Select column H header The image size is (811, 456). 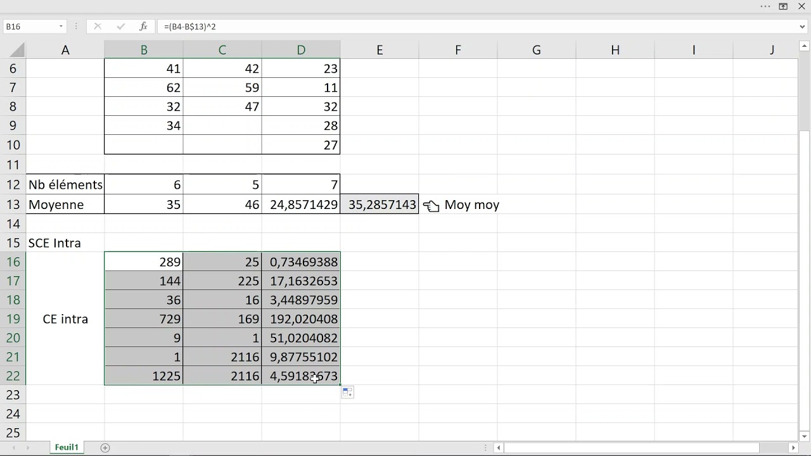click(x=615, y=50)
